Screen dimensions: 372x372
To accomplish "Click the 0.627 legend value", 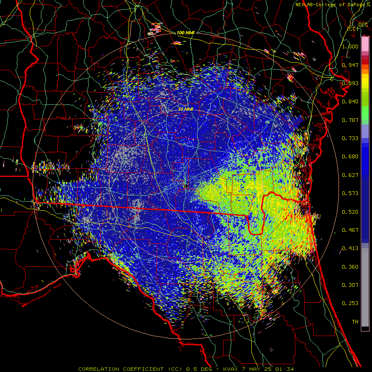I will click(350, 175).
